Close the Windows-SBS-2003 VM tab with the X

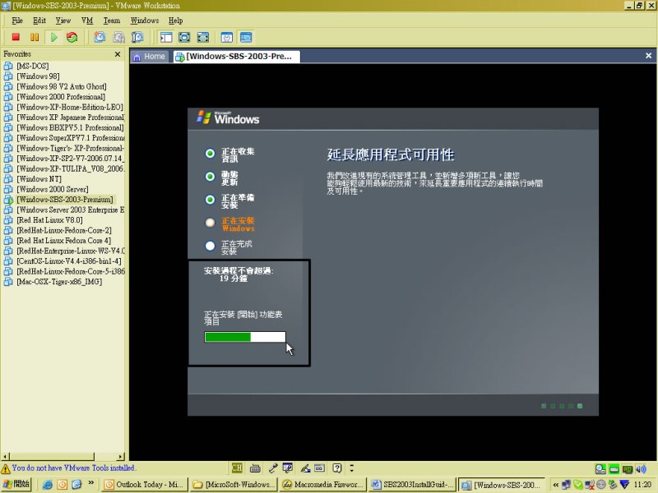tap(648, 56)
